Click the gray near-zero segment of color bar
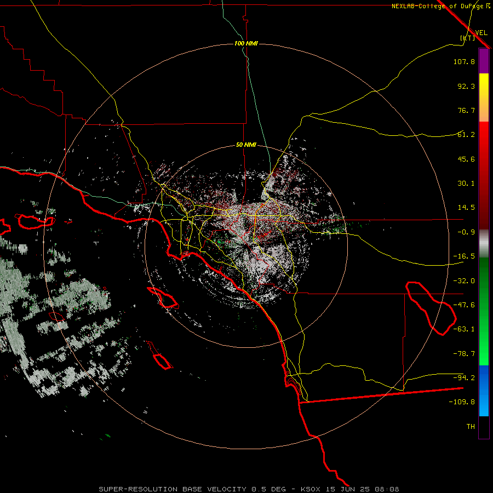The height and width of the screenshot is (493, 493). tap(484, 244)
